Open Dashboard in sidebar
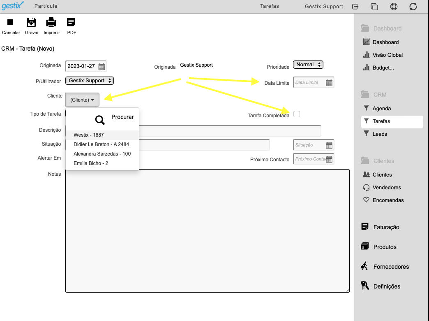The width and height of the screenshot is (429, 321). [385, 42]
